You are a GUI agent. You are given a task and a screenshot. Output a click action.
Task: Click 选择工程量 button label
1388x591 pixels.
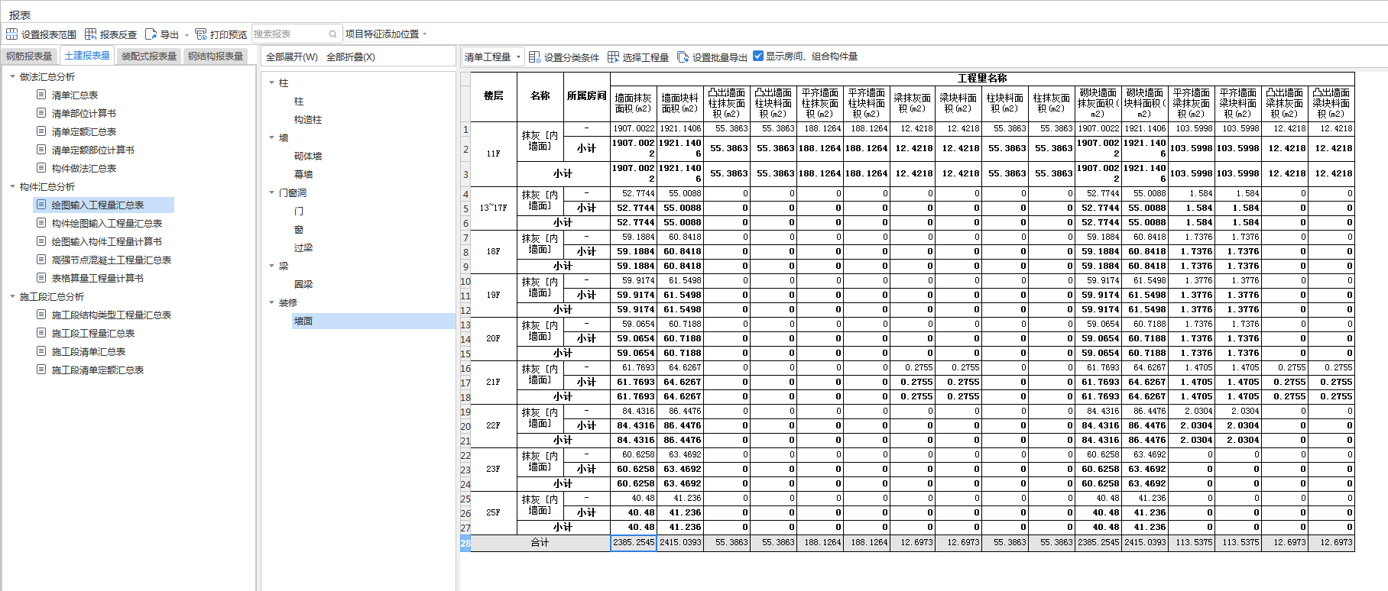click(646, 57)
